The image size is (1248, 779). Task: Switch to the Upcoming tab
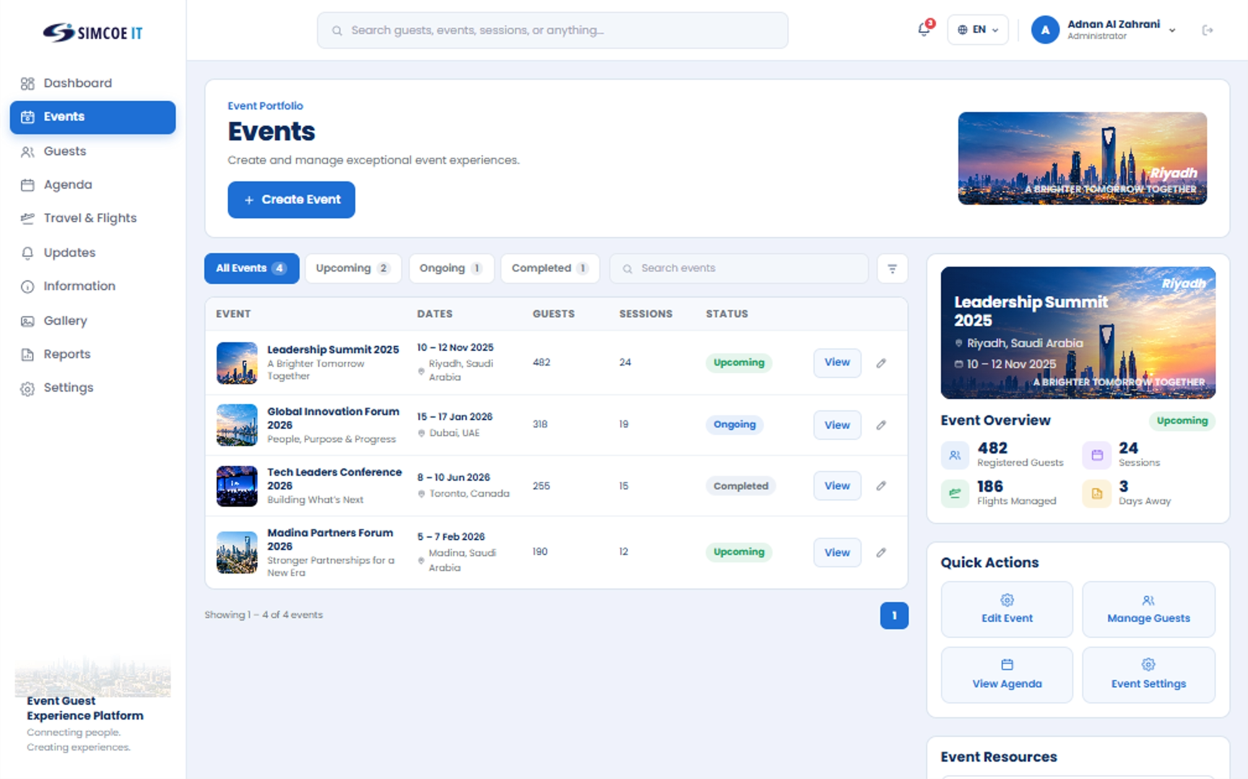(x=353, y=269)
